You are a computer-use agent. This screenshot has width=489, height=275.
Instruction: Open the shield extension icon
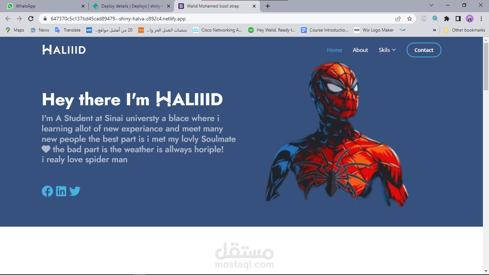click(x=424, y=19)
